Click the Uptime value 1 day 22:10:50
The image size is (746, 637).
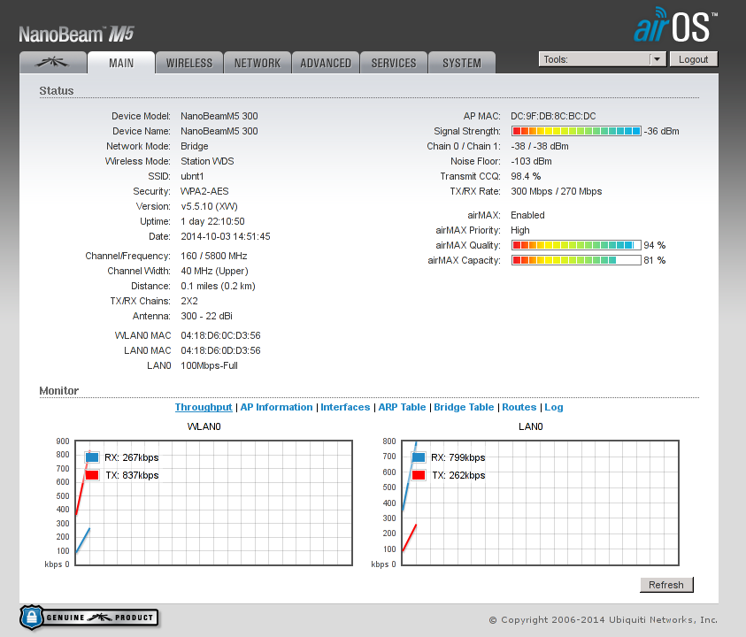(212, 221)
